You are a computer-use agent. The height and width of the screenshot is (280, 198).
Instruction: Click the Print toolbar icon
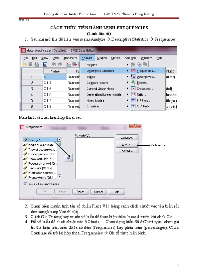pyautogui.click(x=37, y=64)
